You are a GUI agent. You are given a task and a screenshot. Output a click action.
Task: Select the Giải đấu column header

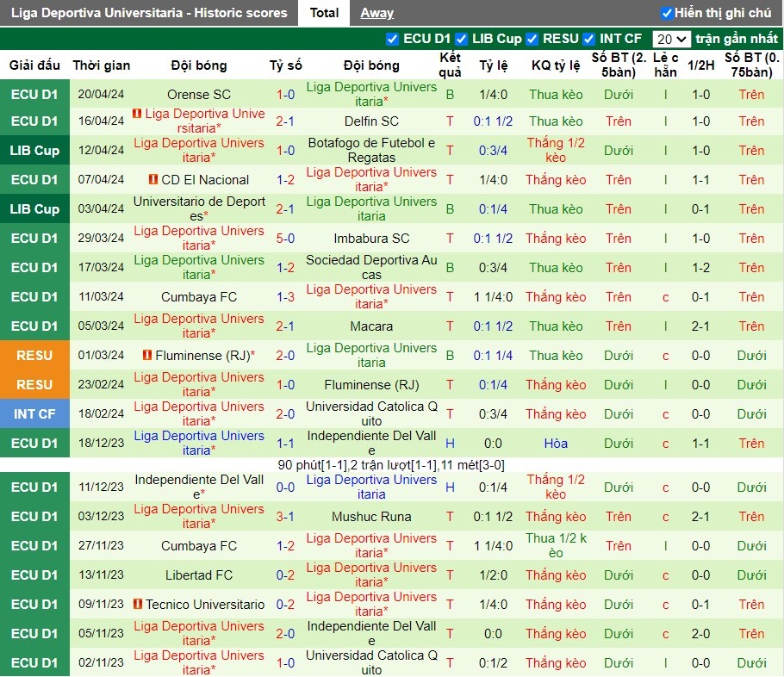coord(34,65)
